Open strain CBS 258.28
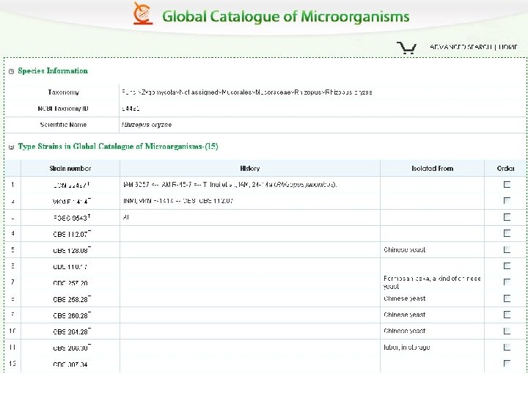 pyautogui.click(x=72, y=299)
